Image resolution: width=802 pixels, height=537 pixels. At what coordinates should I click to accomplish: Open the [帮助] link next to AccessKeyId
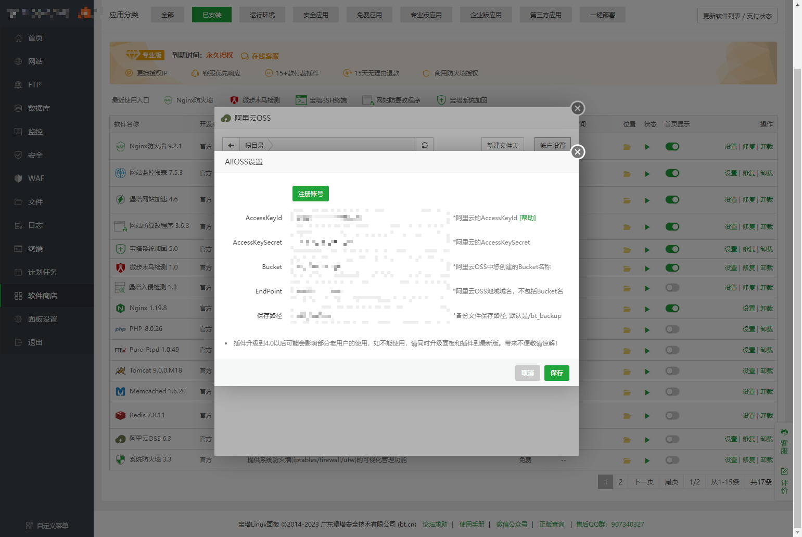[527, 218]
